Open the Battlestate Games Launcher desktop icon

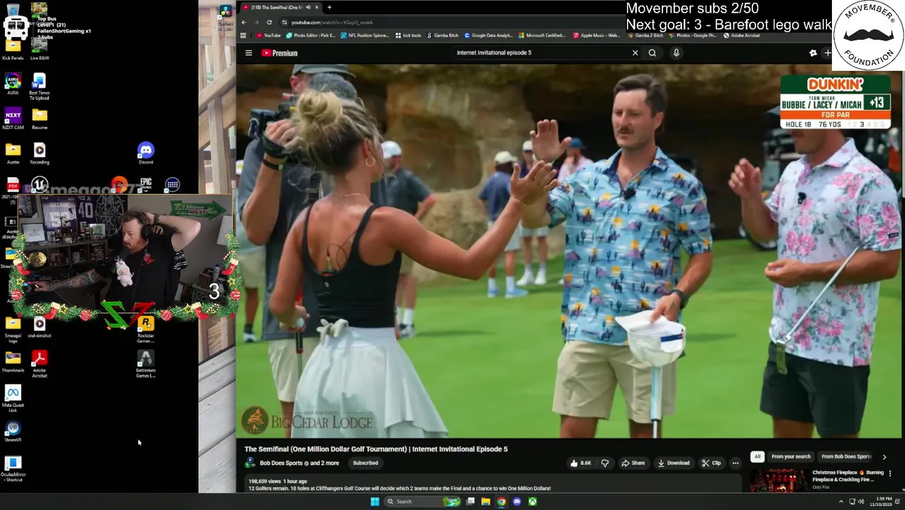pos(145,364)
